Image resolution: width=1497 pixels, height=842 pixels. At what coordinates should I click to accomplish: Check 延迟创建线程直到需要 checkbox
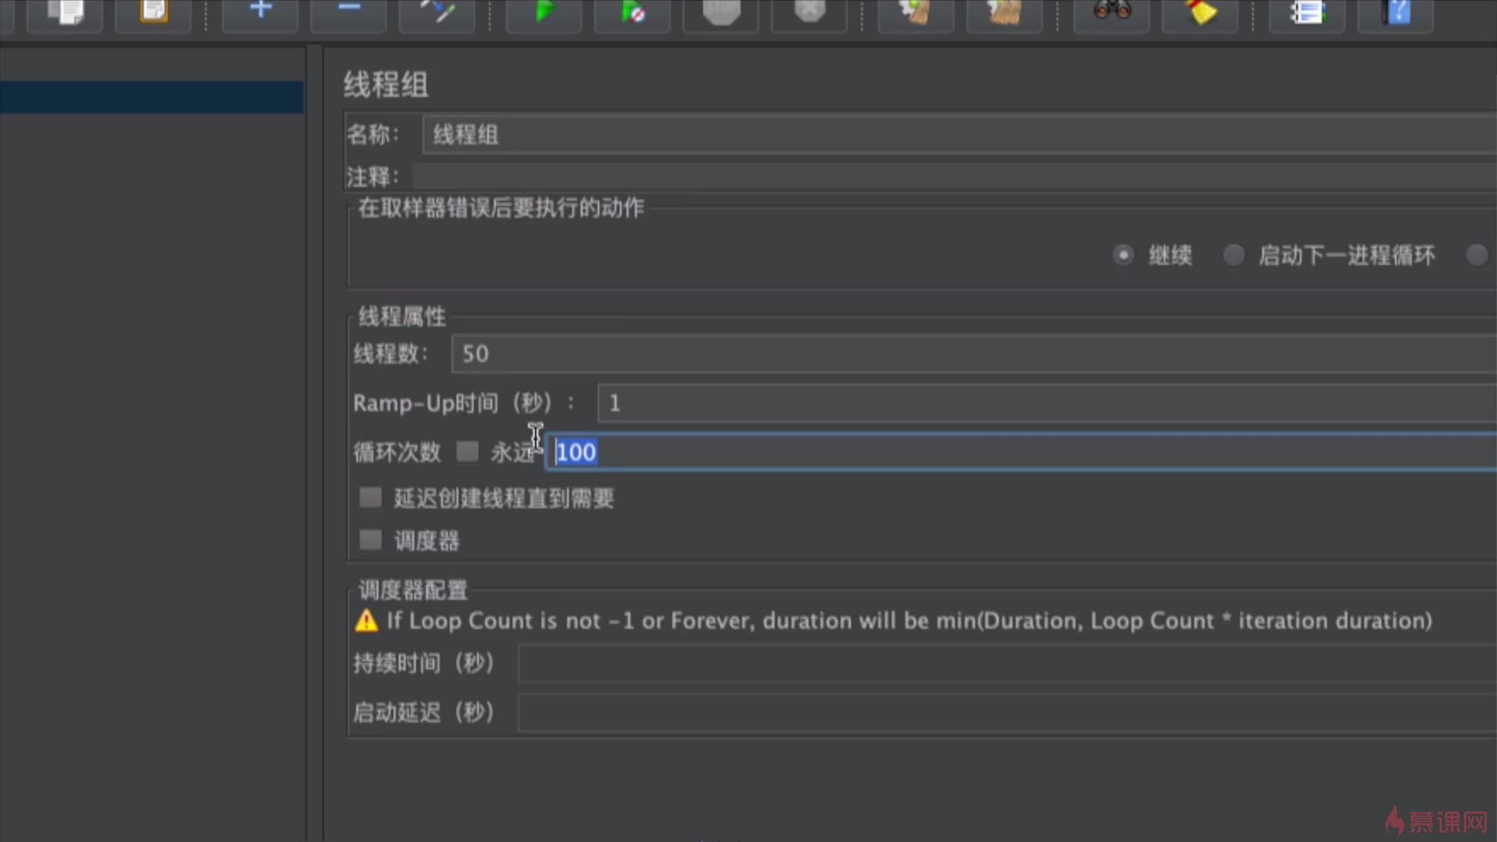coord(370,497)
